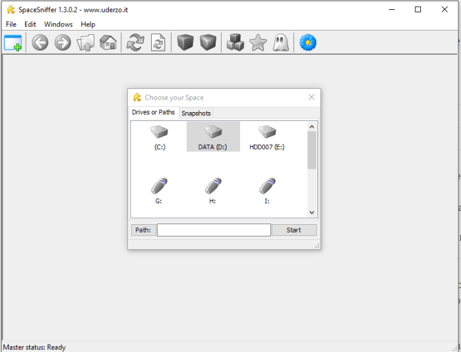The image size is (461, 352).
Task: Click the go up one level folder icon
Action: pos(86,43)
